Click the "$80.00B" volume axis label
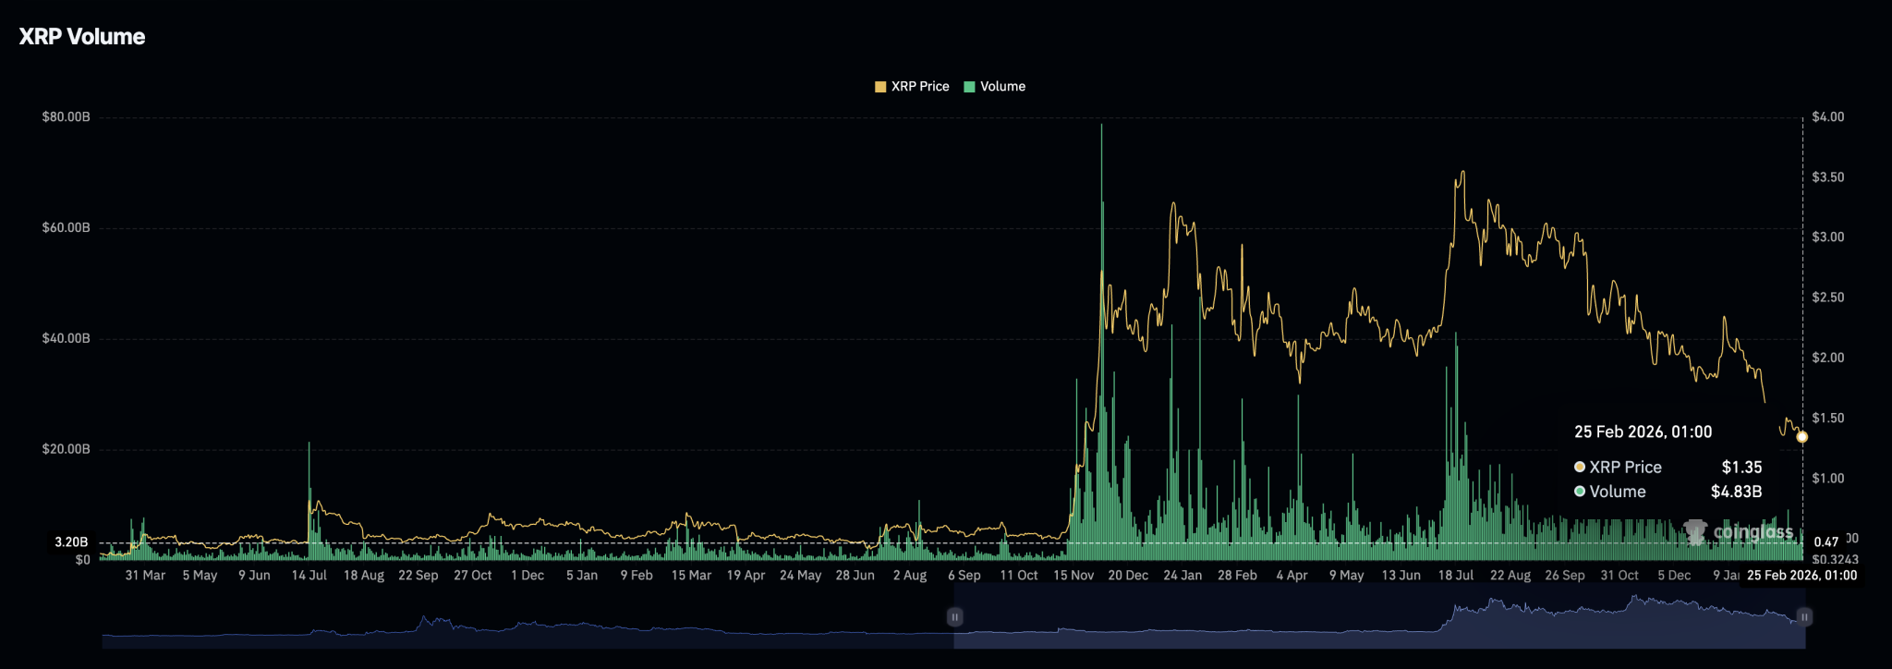The image size is (1892, 669). [67, 117]
